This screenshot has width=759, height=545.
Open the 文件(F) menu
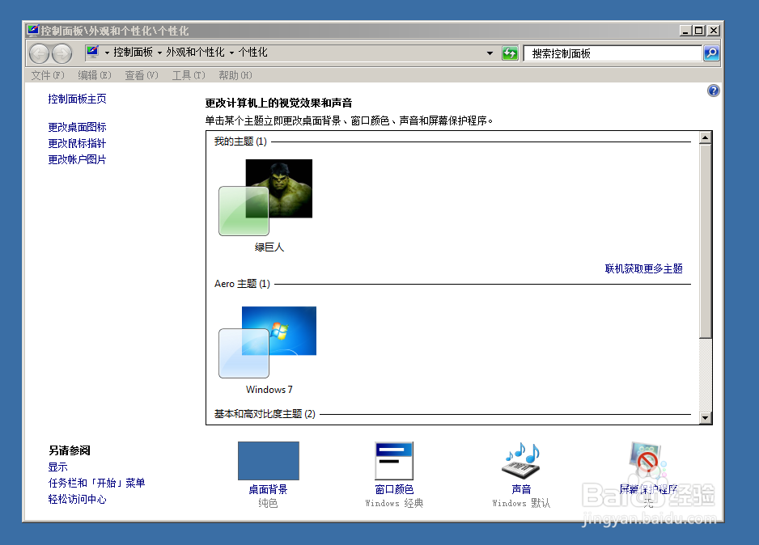48,75
